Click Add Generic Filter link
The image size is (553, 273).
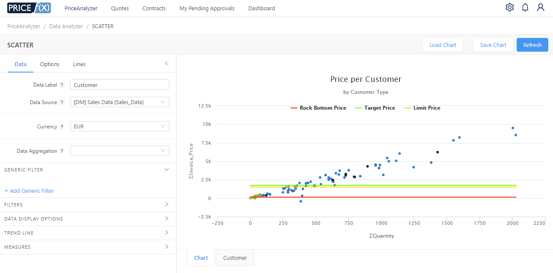[x=29, y=191]
